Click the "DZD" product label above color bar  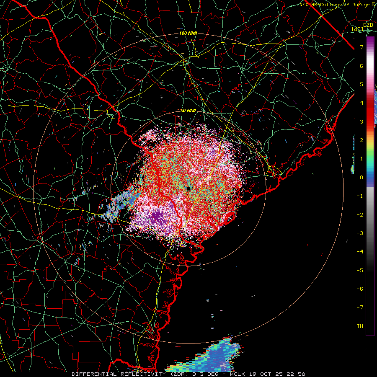pyautogui.click(x=368, y=25)
